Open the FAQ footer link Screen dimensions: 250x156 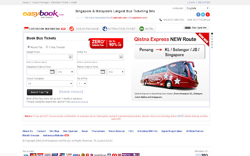pos(131,131)
